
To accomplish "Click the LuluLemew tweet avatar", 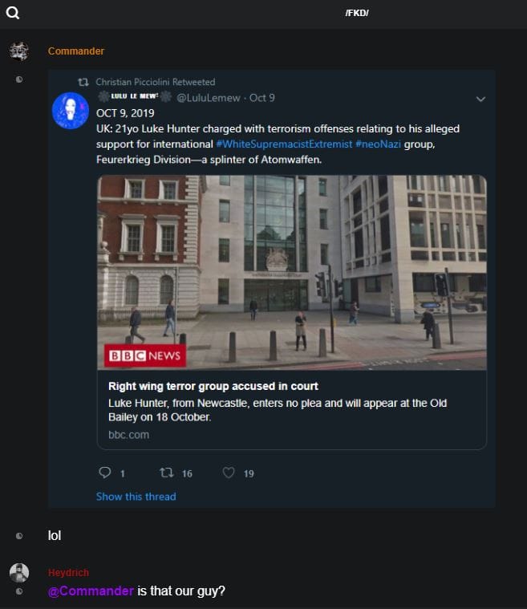I will point(70,110).
